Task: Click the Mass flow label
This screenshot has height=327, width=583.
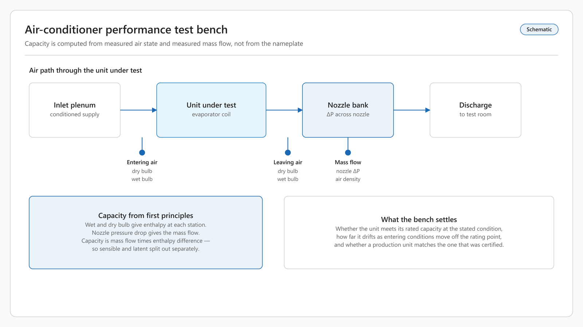Action: coord(348,162)
